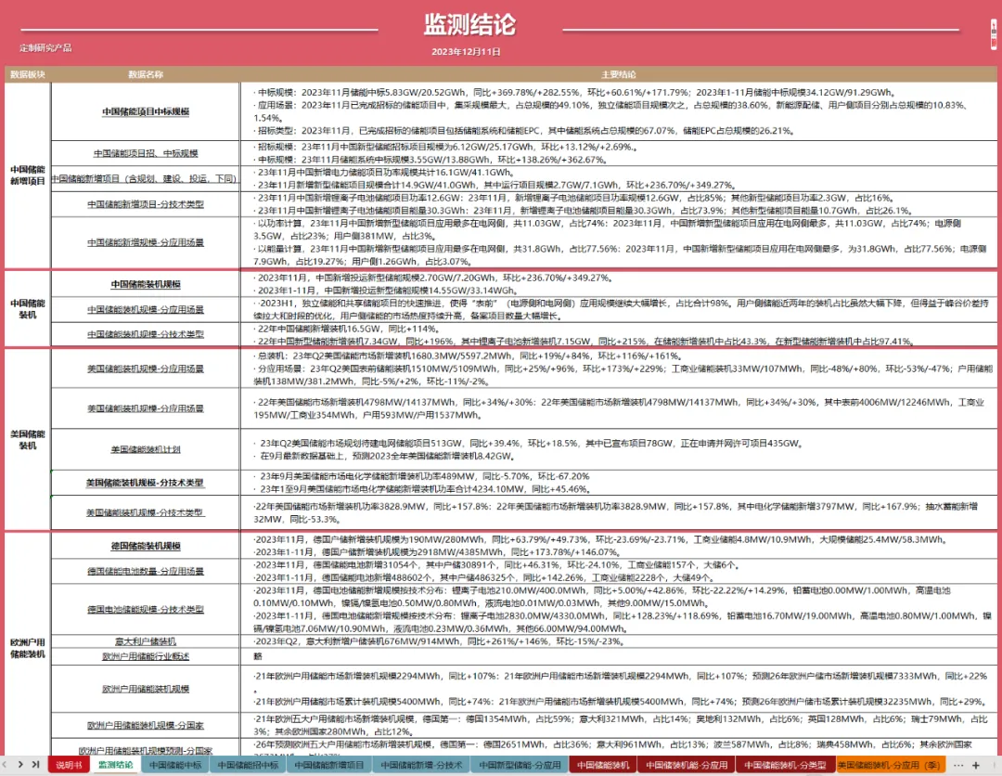Show more sheets via the ellipsis icon

click(957, 765)
